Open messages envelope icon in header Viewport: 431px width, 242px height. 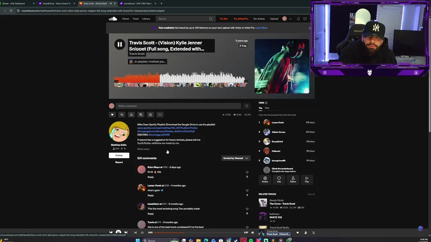pyautogui.click(x=305, y=19)
